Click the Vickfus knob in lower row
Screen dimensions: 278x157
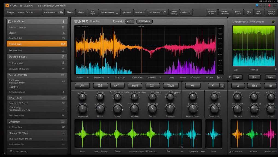tap(134, 109)
